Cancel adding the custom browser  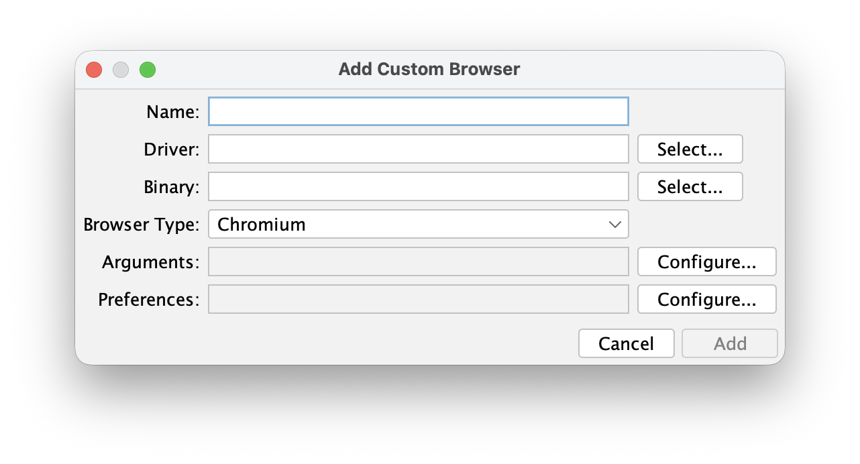pos(626,343)
